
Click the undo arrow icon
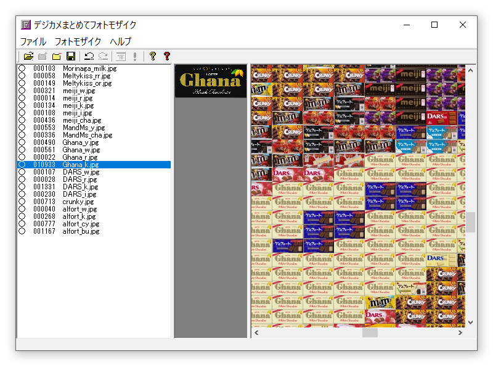point(89,56)
